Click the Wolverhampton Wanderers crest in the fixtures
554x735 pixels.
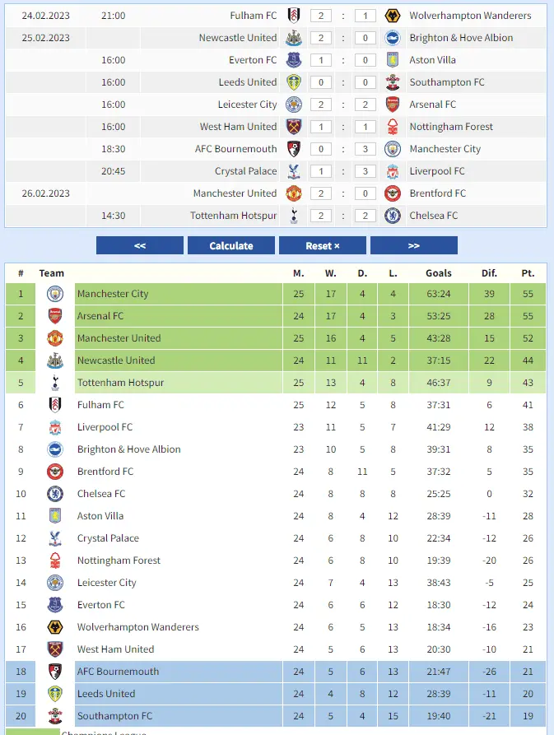pyautogui.click(x=393, y=16)
